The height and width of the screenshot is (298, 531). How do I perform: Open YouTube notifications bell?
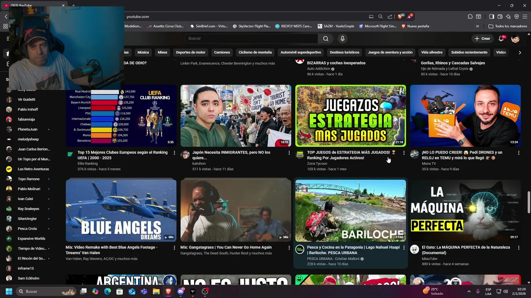pos(502,38)
